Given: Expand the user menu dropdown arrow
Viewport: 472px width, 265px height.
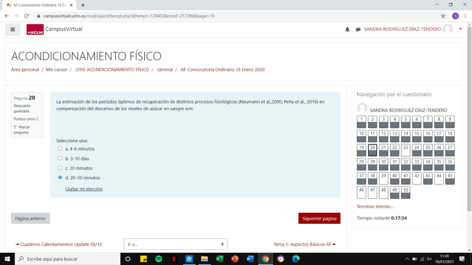Looking at the screenshot, I should [x=460, y=29].
